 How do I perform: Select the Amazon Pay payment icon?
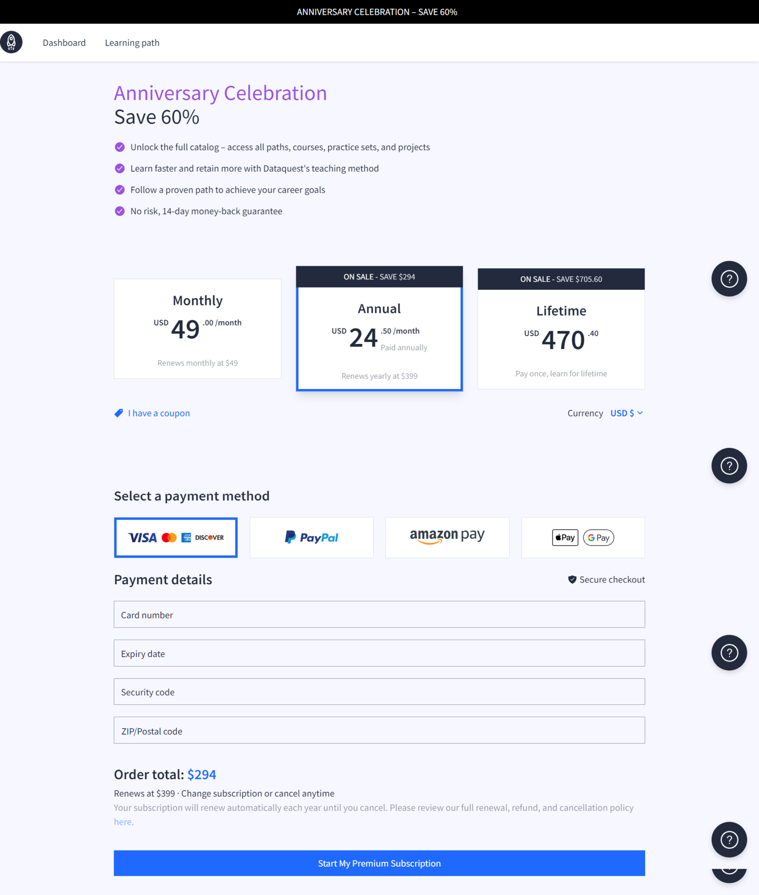pyautogui.click(x=447, y=537)
